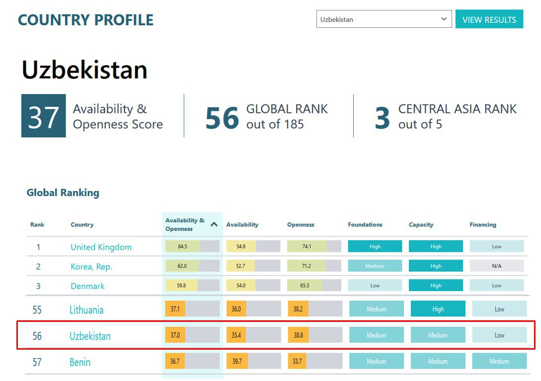Click the sort chevron on Availability & Openness
This screenshot has height=381, width=541.
(214, 224)
